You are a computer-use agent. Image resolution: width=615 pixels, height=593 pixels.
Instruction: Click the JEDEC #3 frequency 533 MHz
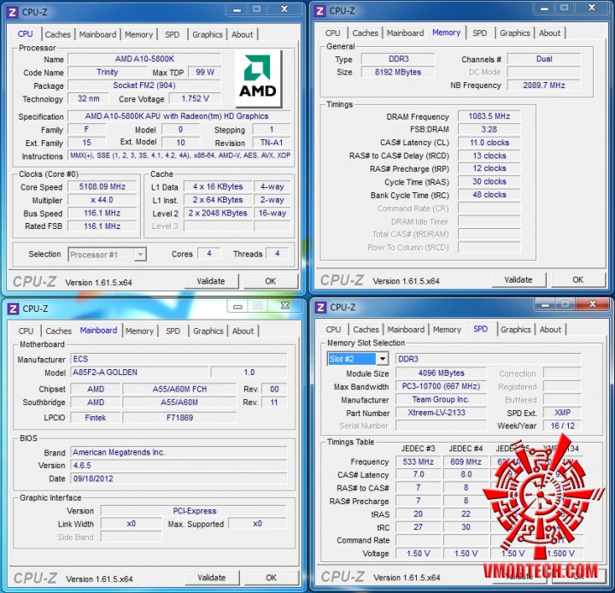[418, 461]
